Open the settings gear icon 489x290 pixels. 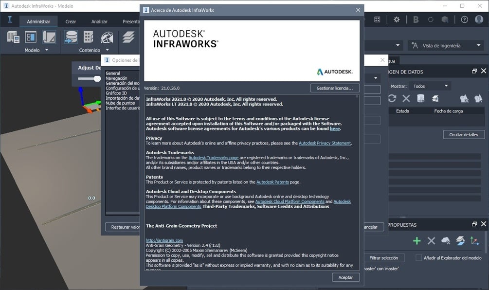[397, 19]
